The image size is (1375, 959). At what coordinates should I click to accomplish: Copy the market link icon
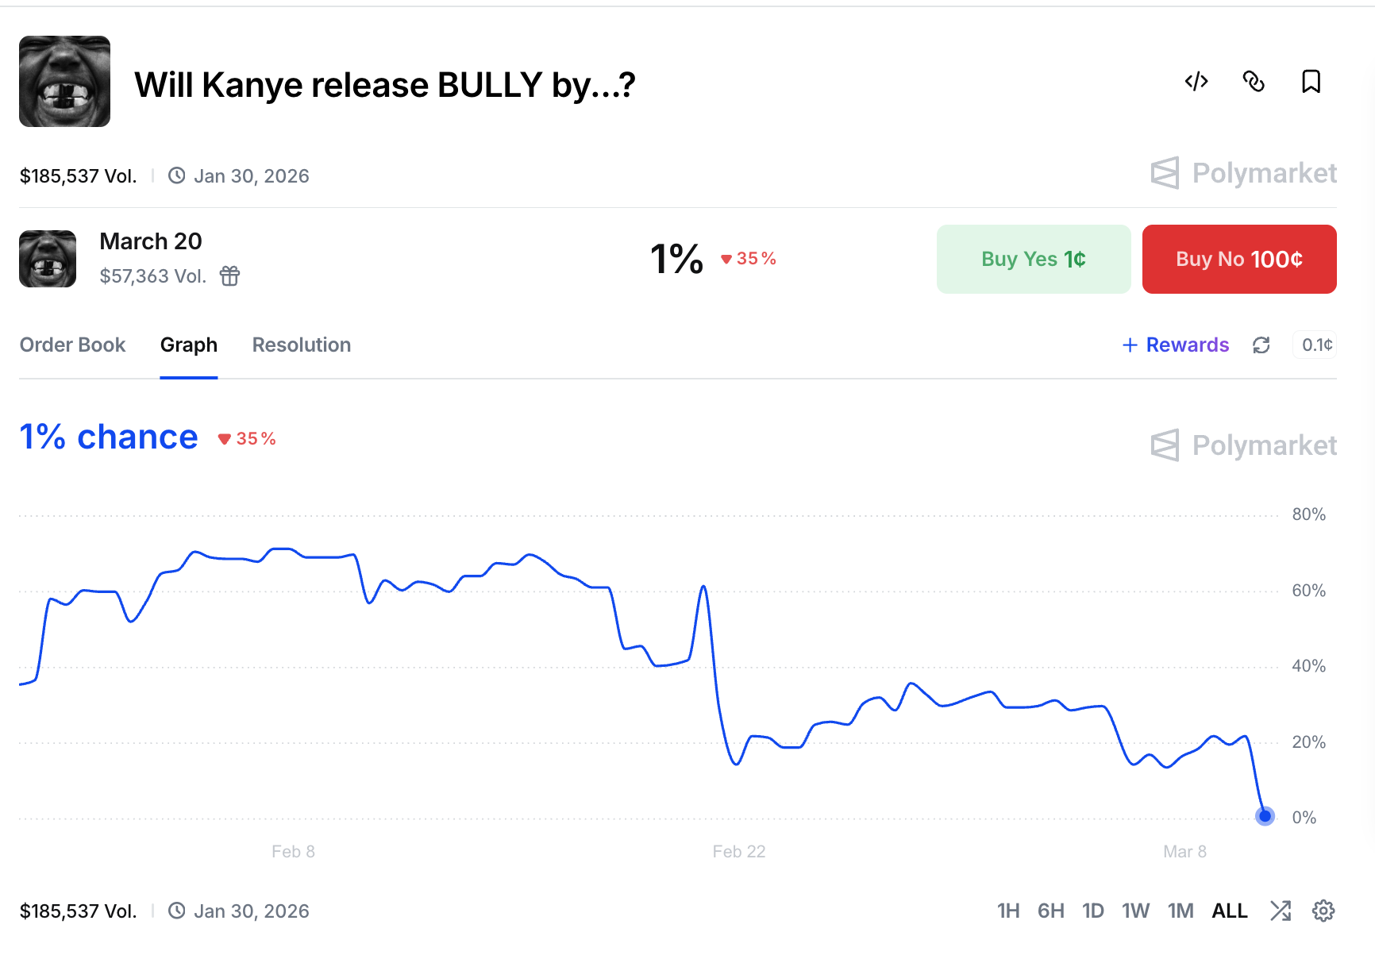(1254, 82)
